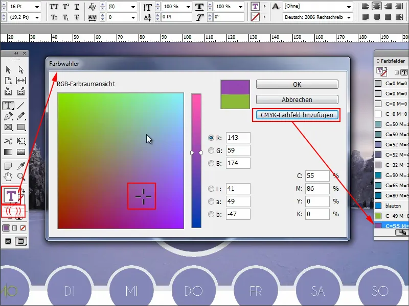
Task: Click the green original-color preview swatch
Action: tap(235, 101)
